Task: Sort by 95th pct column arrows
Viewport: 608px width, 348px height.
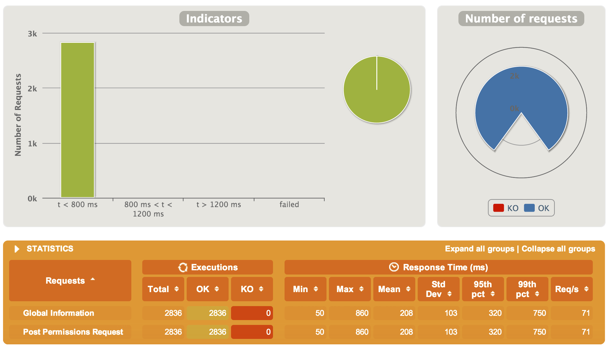Action: click(x=493, y=294)
